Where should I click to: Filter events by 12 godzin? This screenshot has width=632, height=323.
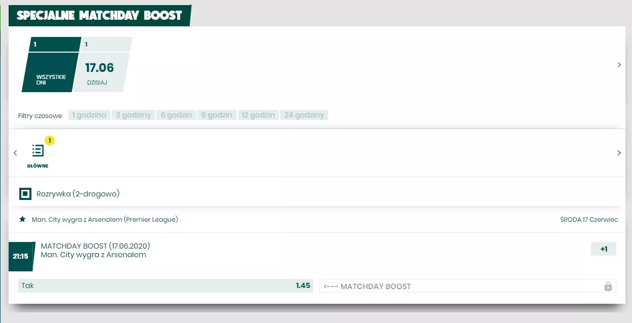(x=258, y=115)
